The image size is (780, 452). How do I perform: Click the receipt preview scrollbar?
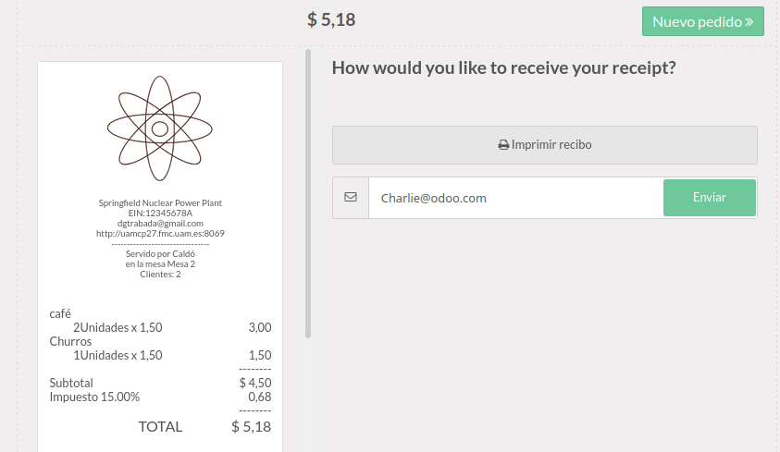coord(308,194)
